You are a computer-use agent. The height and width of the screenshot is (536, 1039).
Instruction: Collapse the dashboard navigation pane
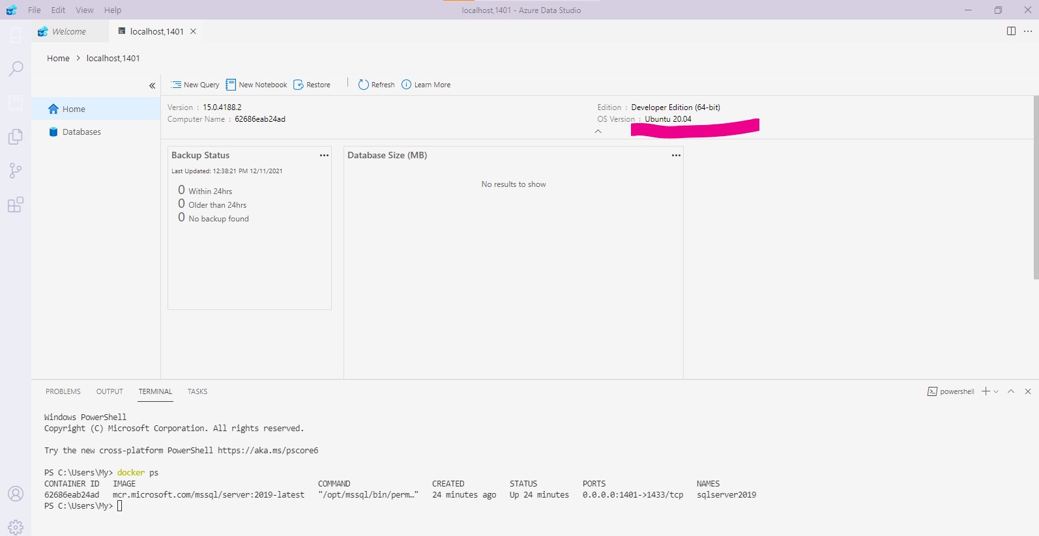(x=152, y=85)
